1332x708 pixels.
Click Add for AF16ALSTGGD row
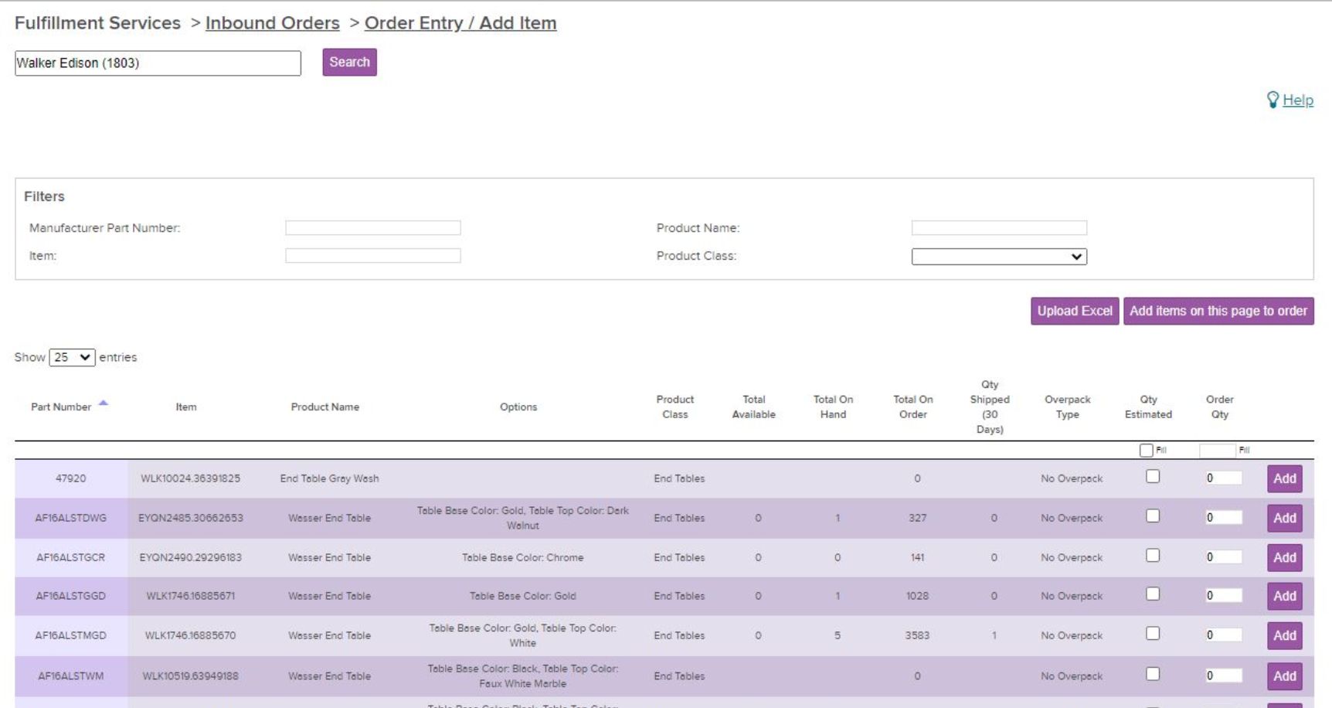[x=1284, y=596]
